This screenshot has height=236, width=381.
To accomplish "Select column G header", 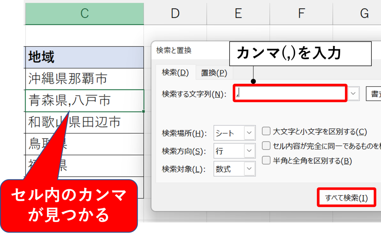I will pos(357,14).
